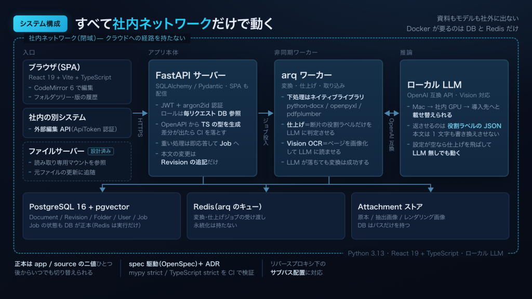Click the line 変換・仕上げジョブの受け渡し
Viewport: 532px width, 299px height.
coord(230,218)
